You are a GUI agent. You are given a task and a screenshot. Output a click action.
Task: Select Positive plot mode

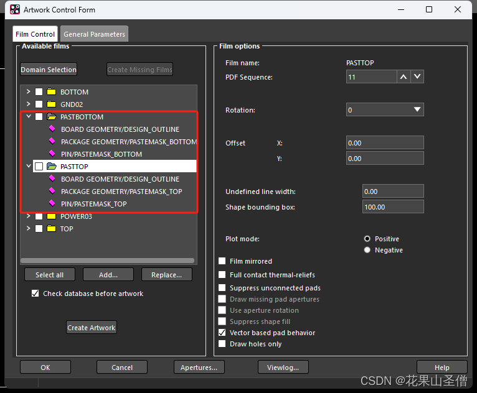click(x=367, y=239)
